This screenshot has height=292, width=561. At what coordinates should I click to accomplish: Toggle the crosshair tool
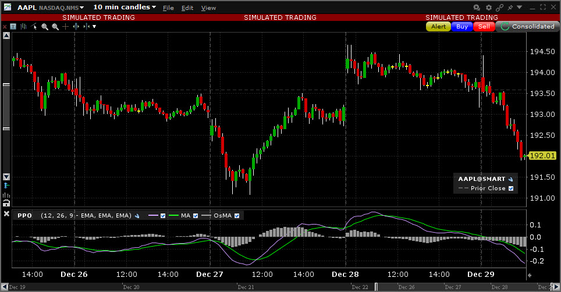[66, 26]
